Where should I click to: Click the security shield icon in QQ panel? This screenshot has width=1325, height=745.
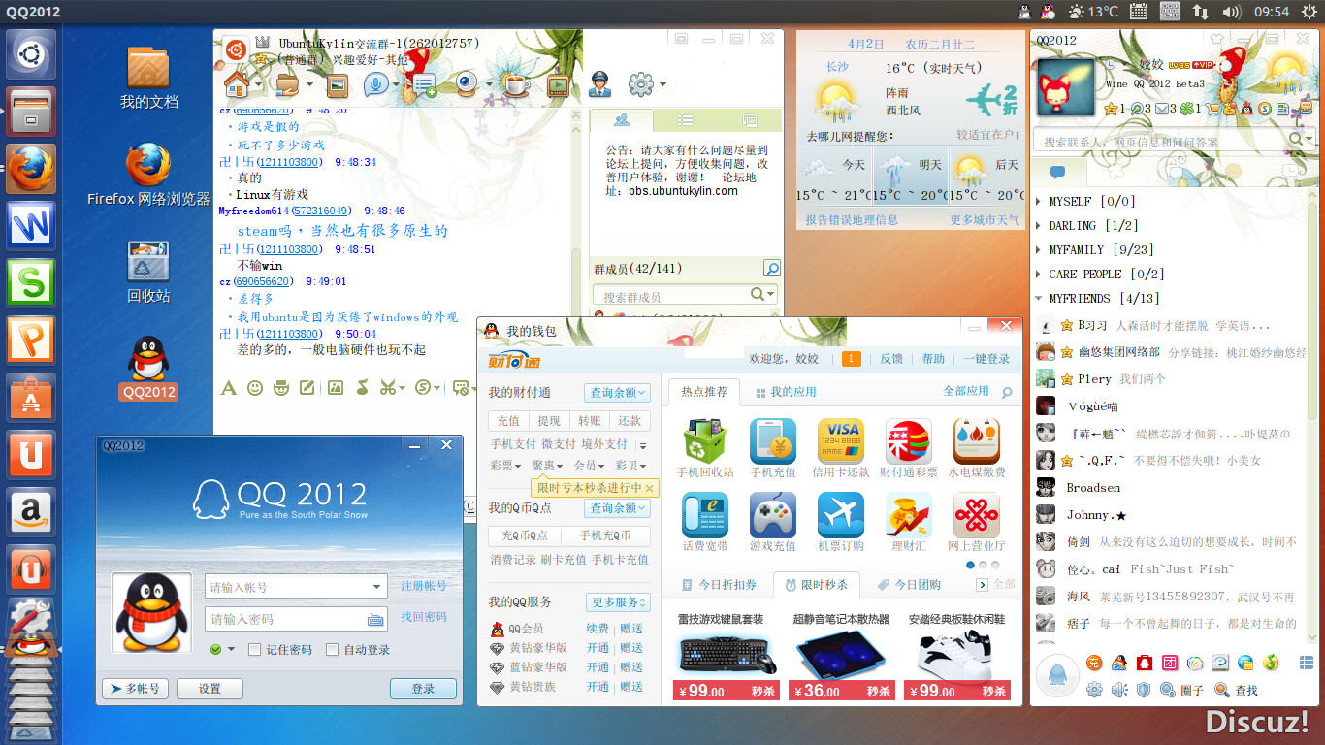pos(1144,690)
